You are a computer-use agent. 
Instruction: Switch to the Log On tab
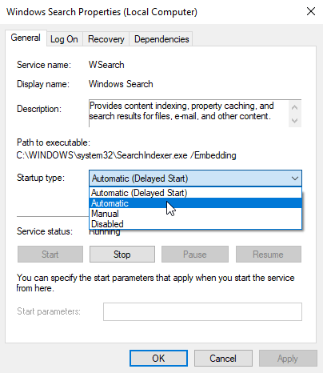[64, 39]
